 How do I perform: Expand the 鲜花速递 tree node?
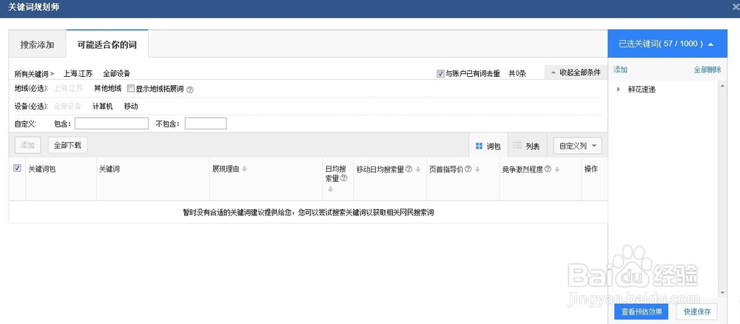pyautogui.click(x=618, y=90)
